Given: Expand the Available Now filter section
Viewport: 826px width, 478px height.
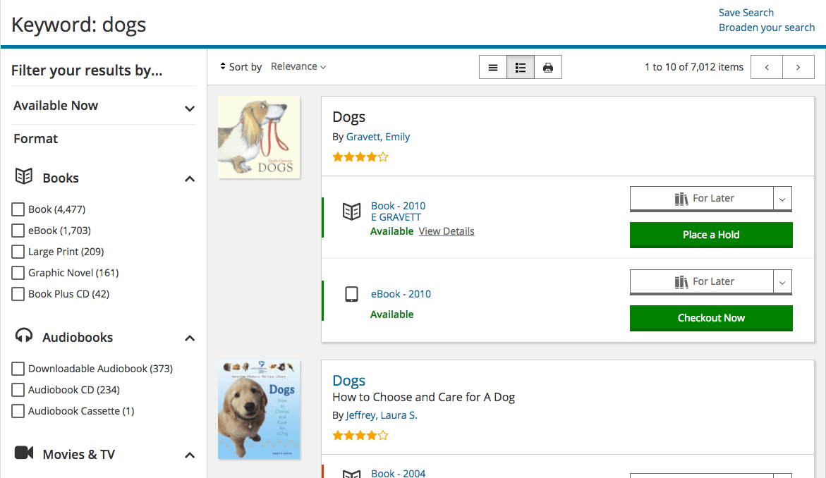Looking at the screenshot, I should [x=190, y=109].
